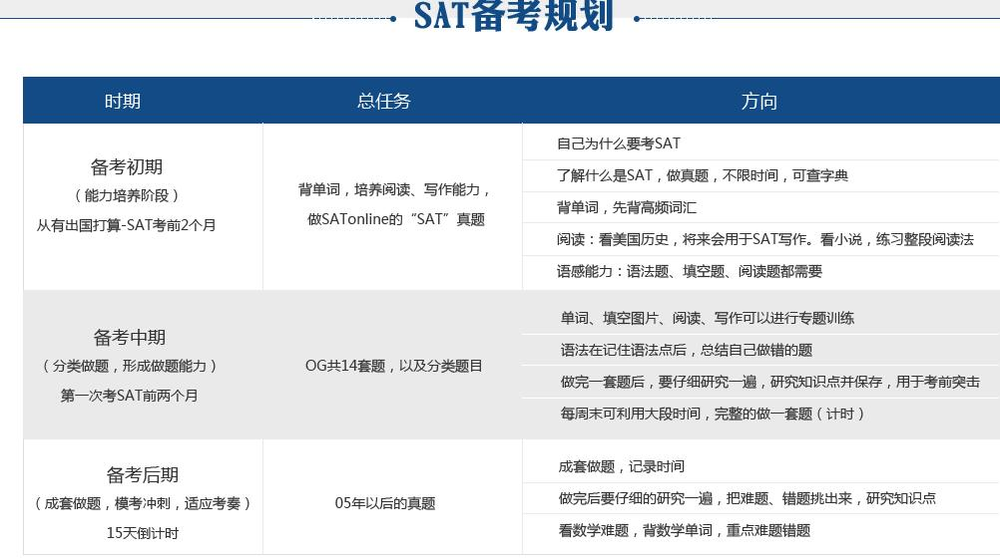Click the 备考中期 stage heading
Screen dimensions: 1000x560
pos(130,337)
